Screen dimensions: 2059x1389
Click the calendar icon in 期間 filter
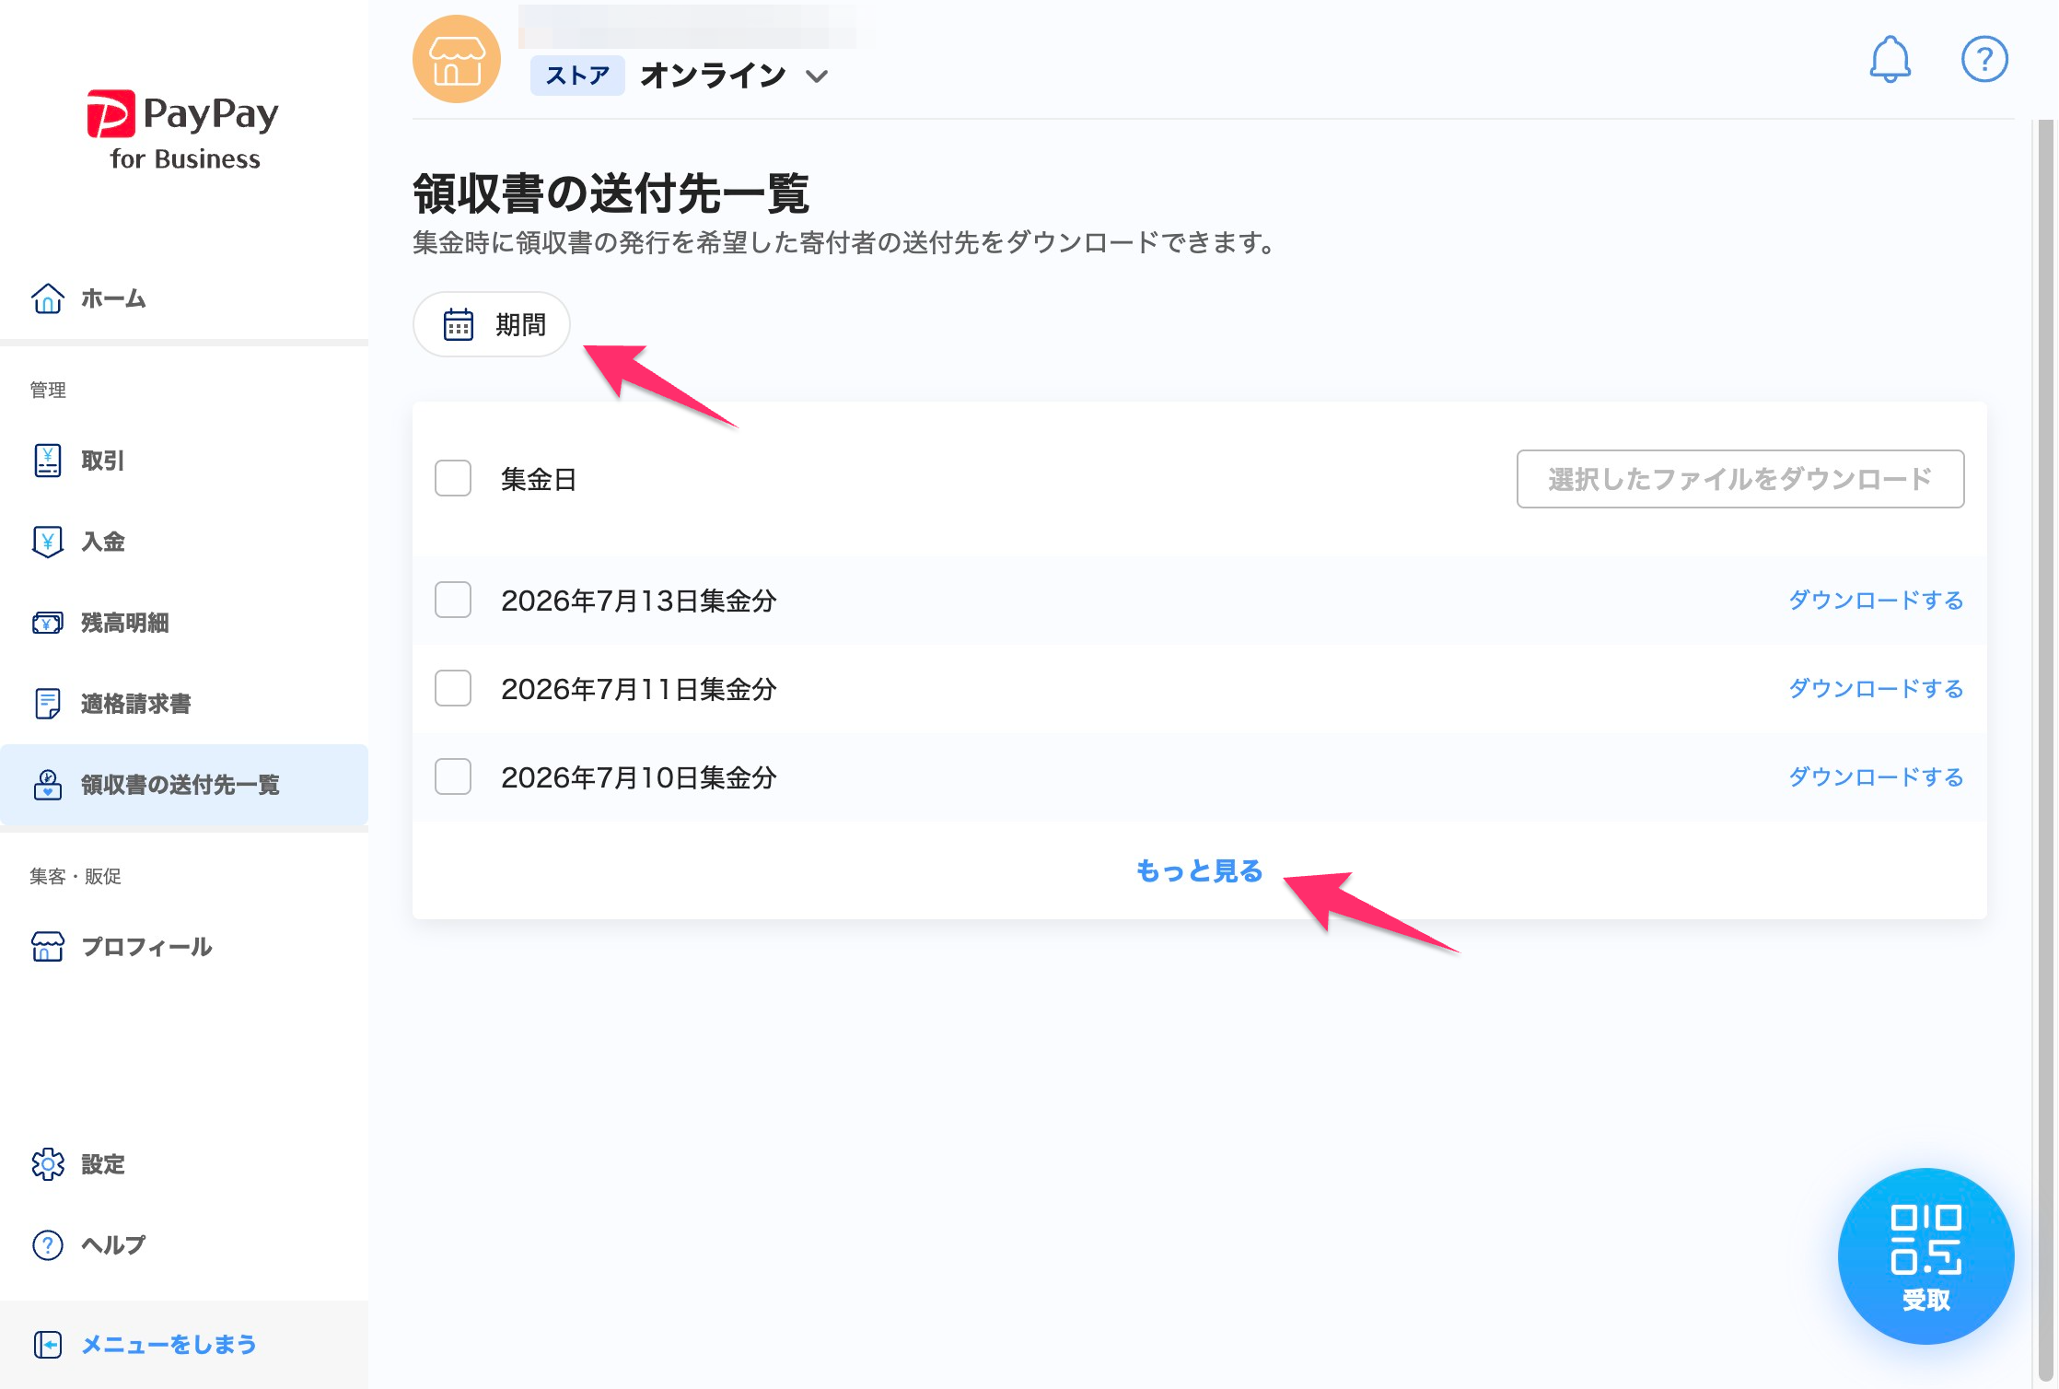pos(459,324)
